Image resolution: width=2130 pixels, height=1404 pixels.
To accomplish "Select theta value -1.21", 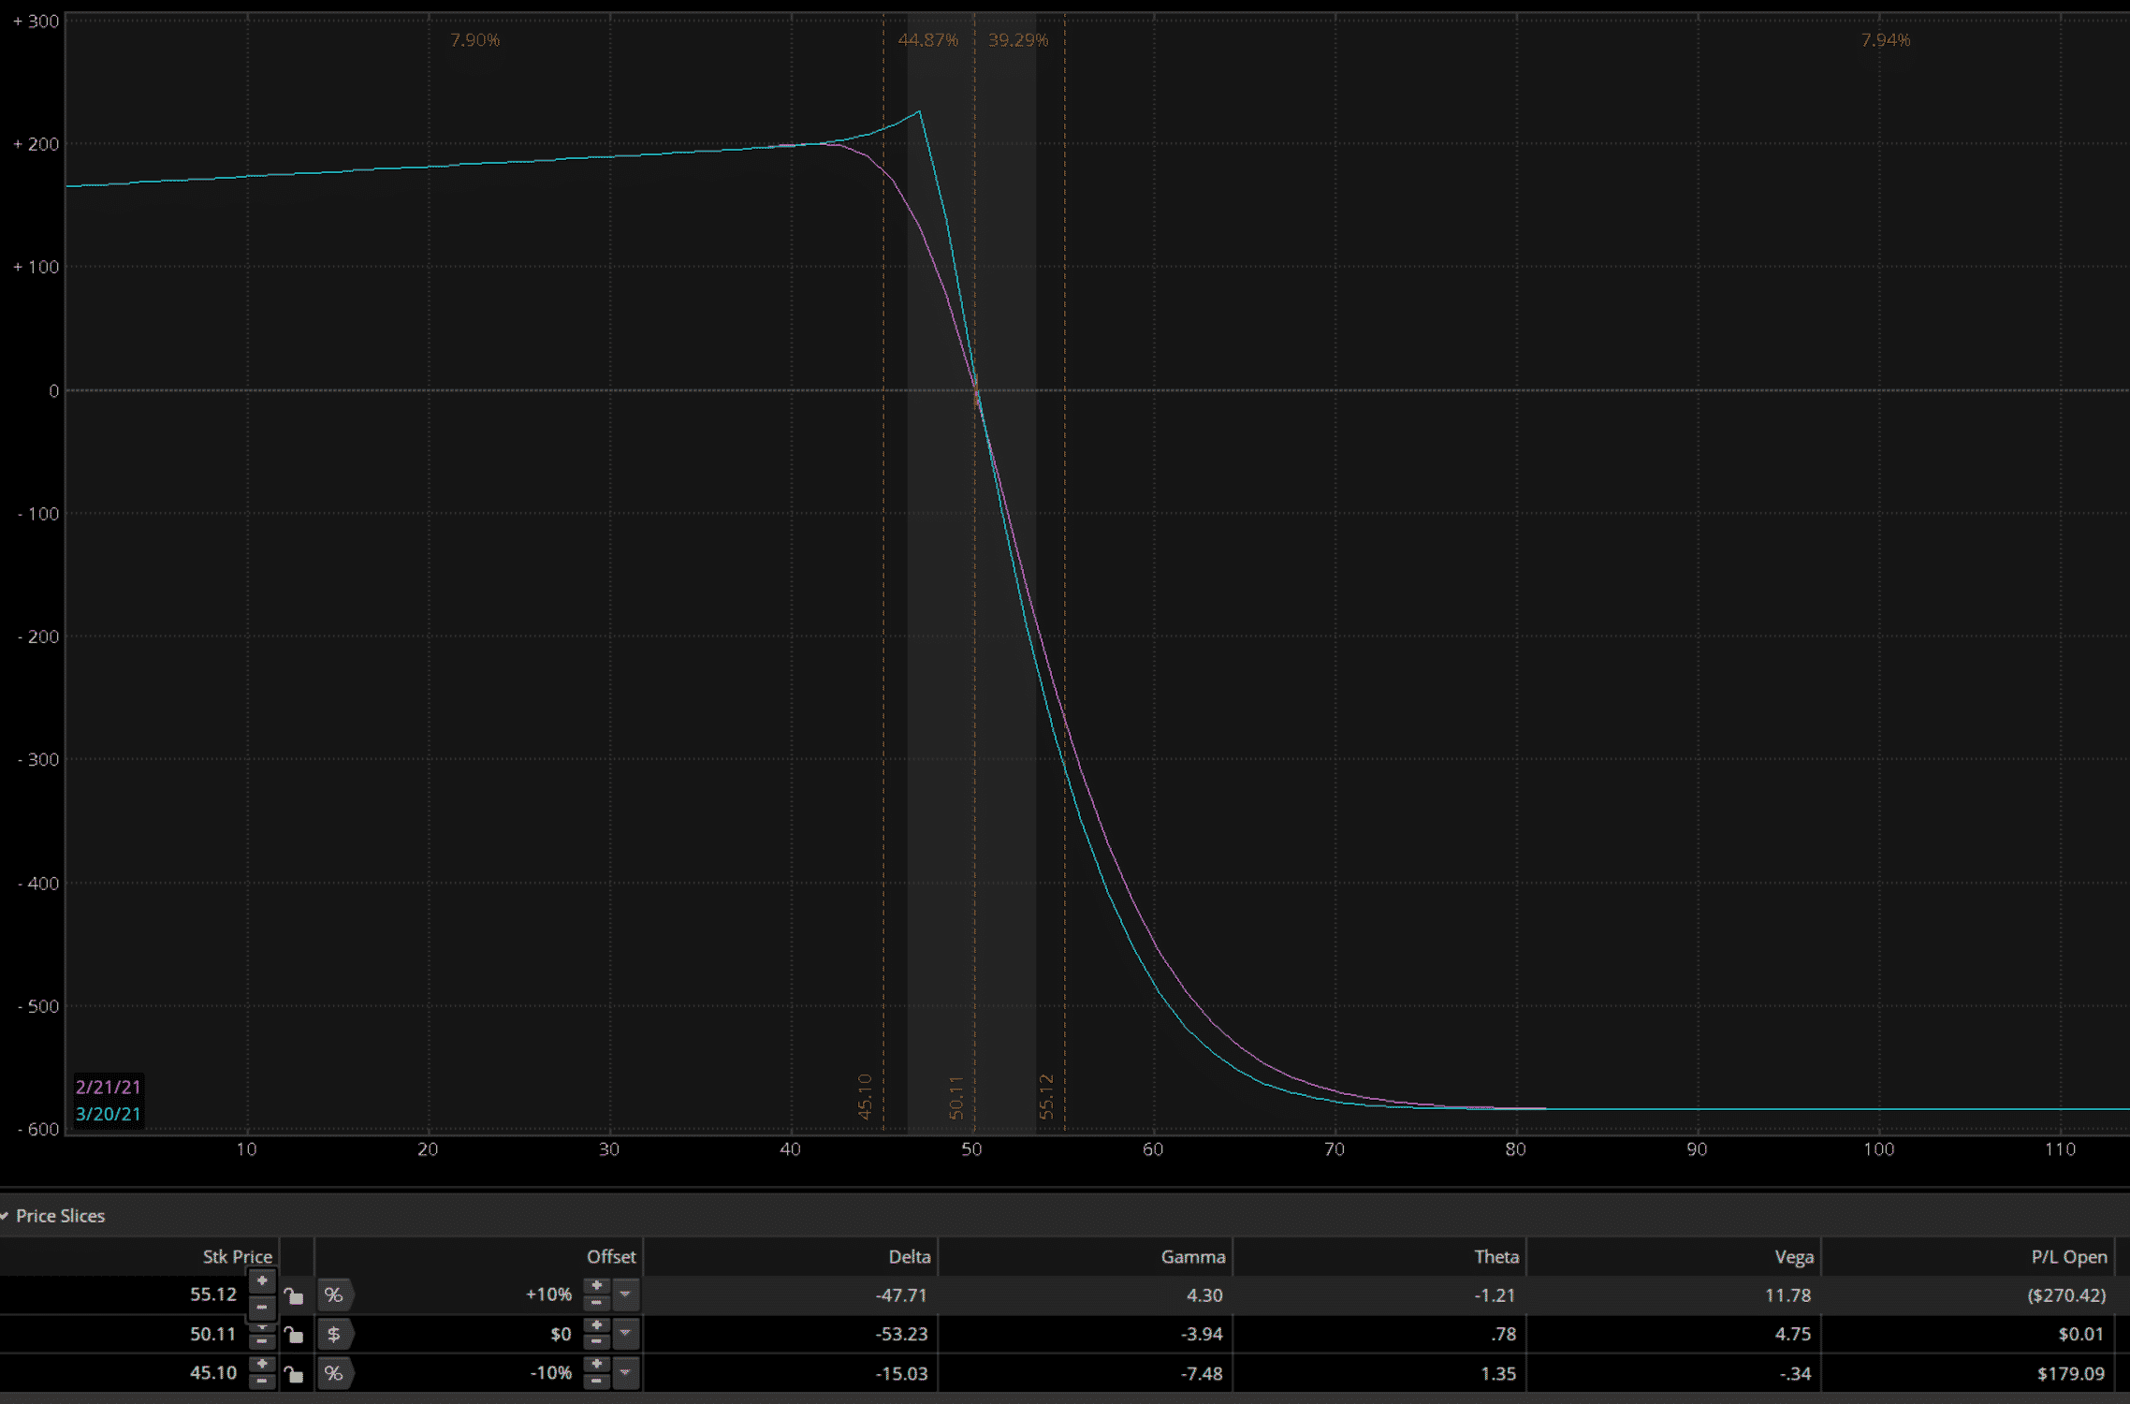I will coord(1495,1295).
